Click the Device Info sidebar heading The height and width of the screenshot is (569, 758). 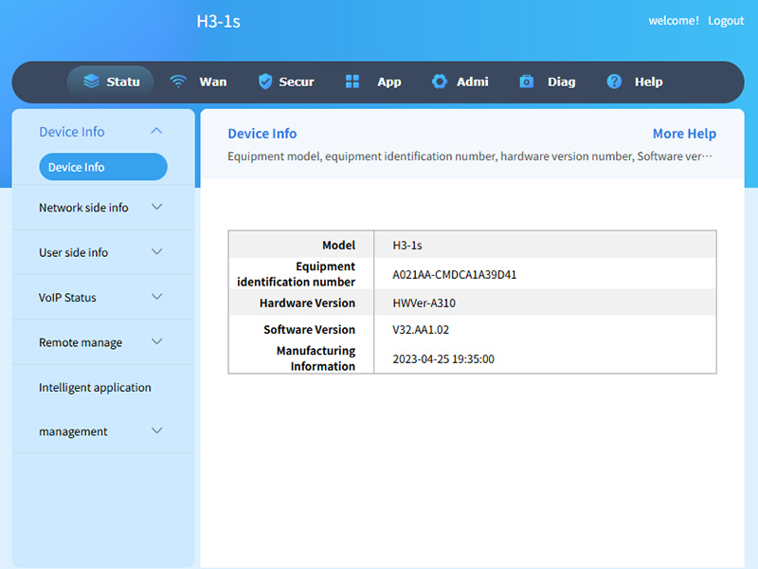pos(72,132)
